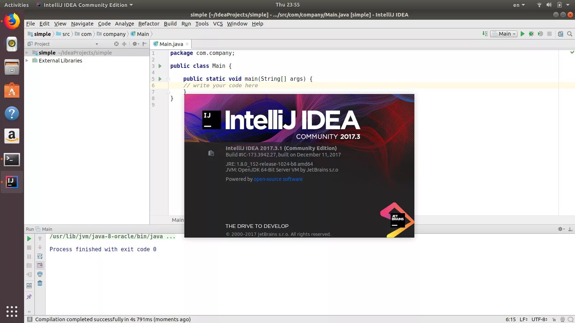Run Main with coverage
575x323 pixels.
540,34
